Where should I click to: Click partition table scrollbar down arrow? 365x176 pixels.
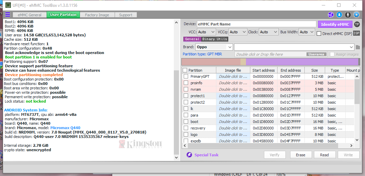pos(357,140)
